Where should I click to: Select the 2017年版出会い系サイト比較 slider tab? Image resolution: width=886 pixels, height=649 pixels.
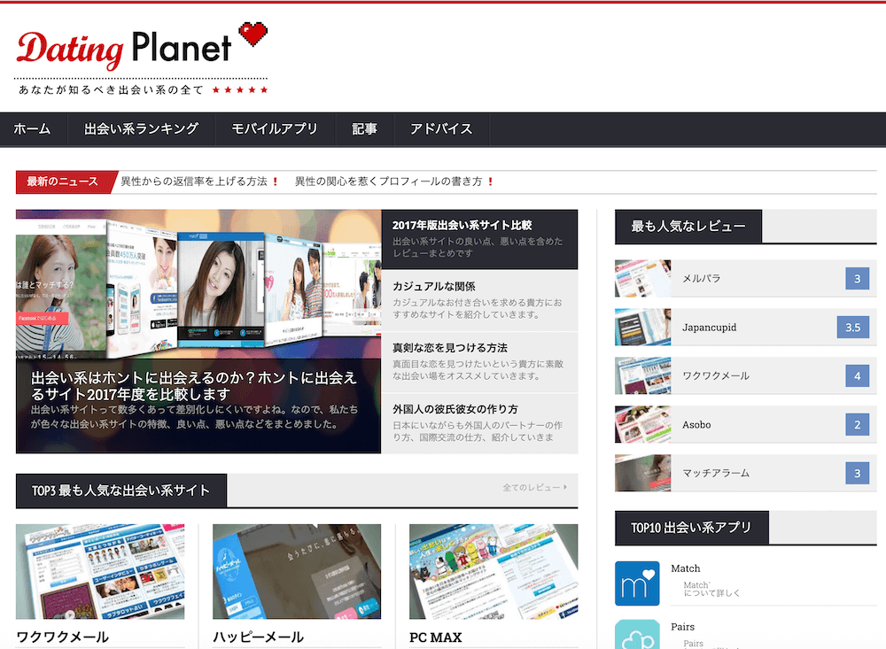coord(479,239)
